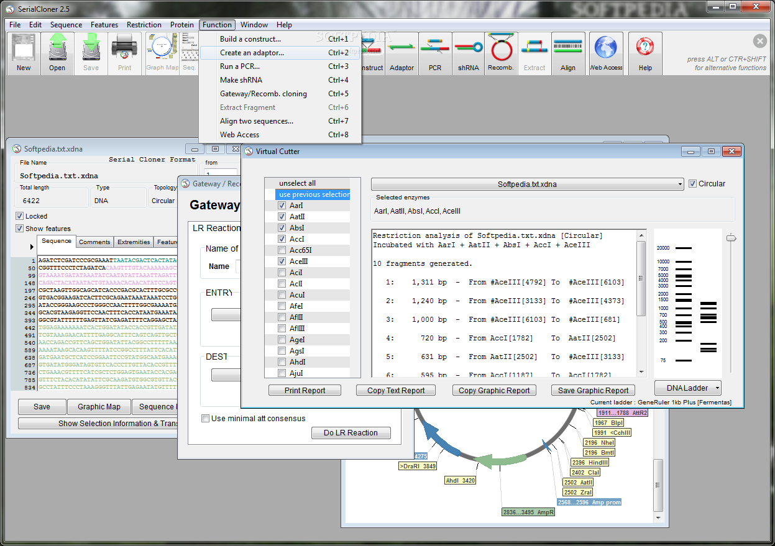Open the Protein menu
The image size is (775, 546).
[182, 25]
